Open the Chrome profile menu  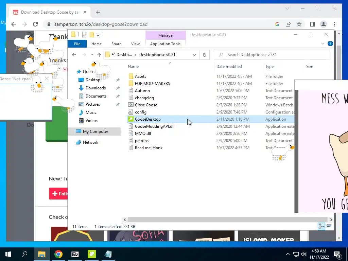coord(324,24)
